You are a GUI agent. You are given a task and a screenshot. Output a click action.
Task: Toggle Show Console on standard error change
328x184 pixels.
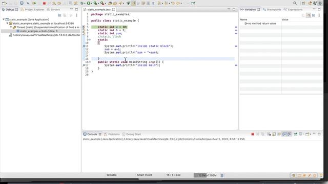tap(289, 134)
